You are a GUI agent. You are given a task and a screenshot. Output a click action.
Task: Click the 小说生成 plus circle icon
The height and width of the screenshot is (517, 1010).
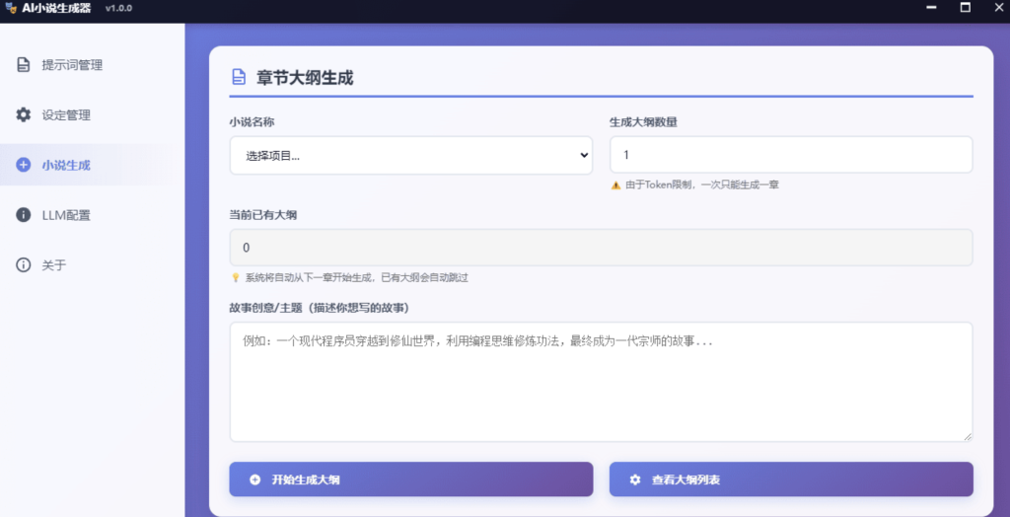click(x=24, y=165)
